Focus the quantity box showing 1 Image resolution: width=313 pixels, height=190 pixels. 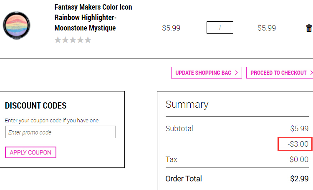[220, 28]
